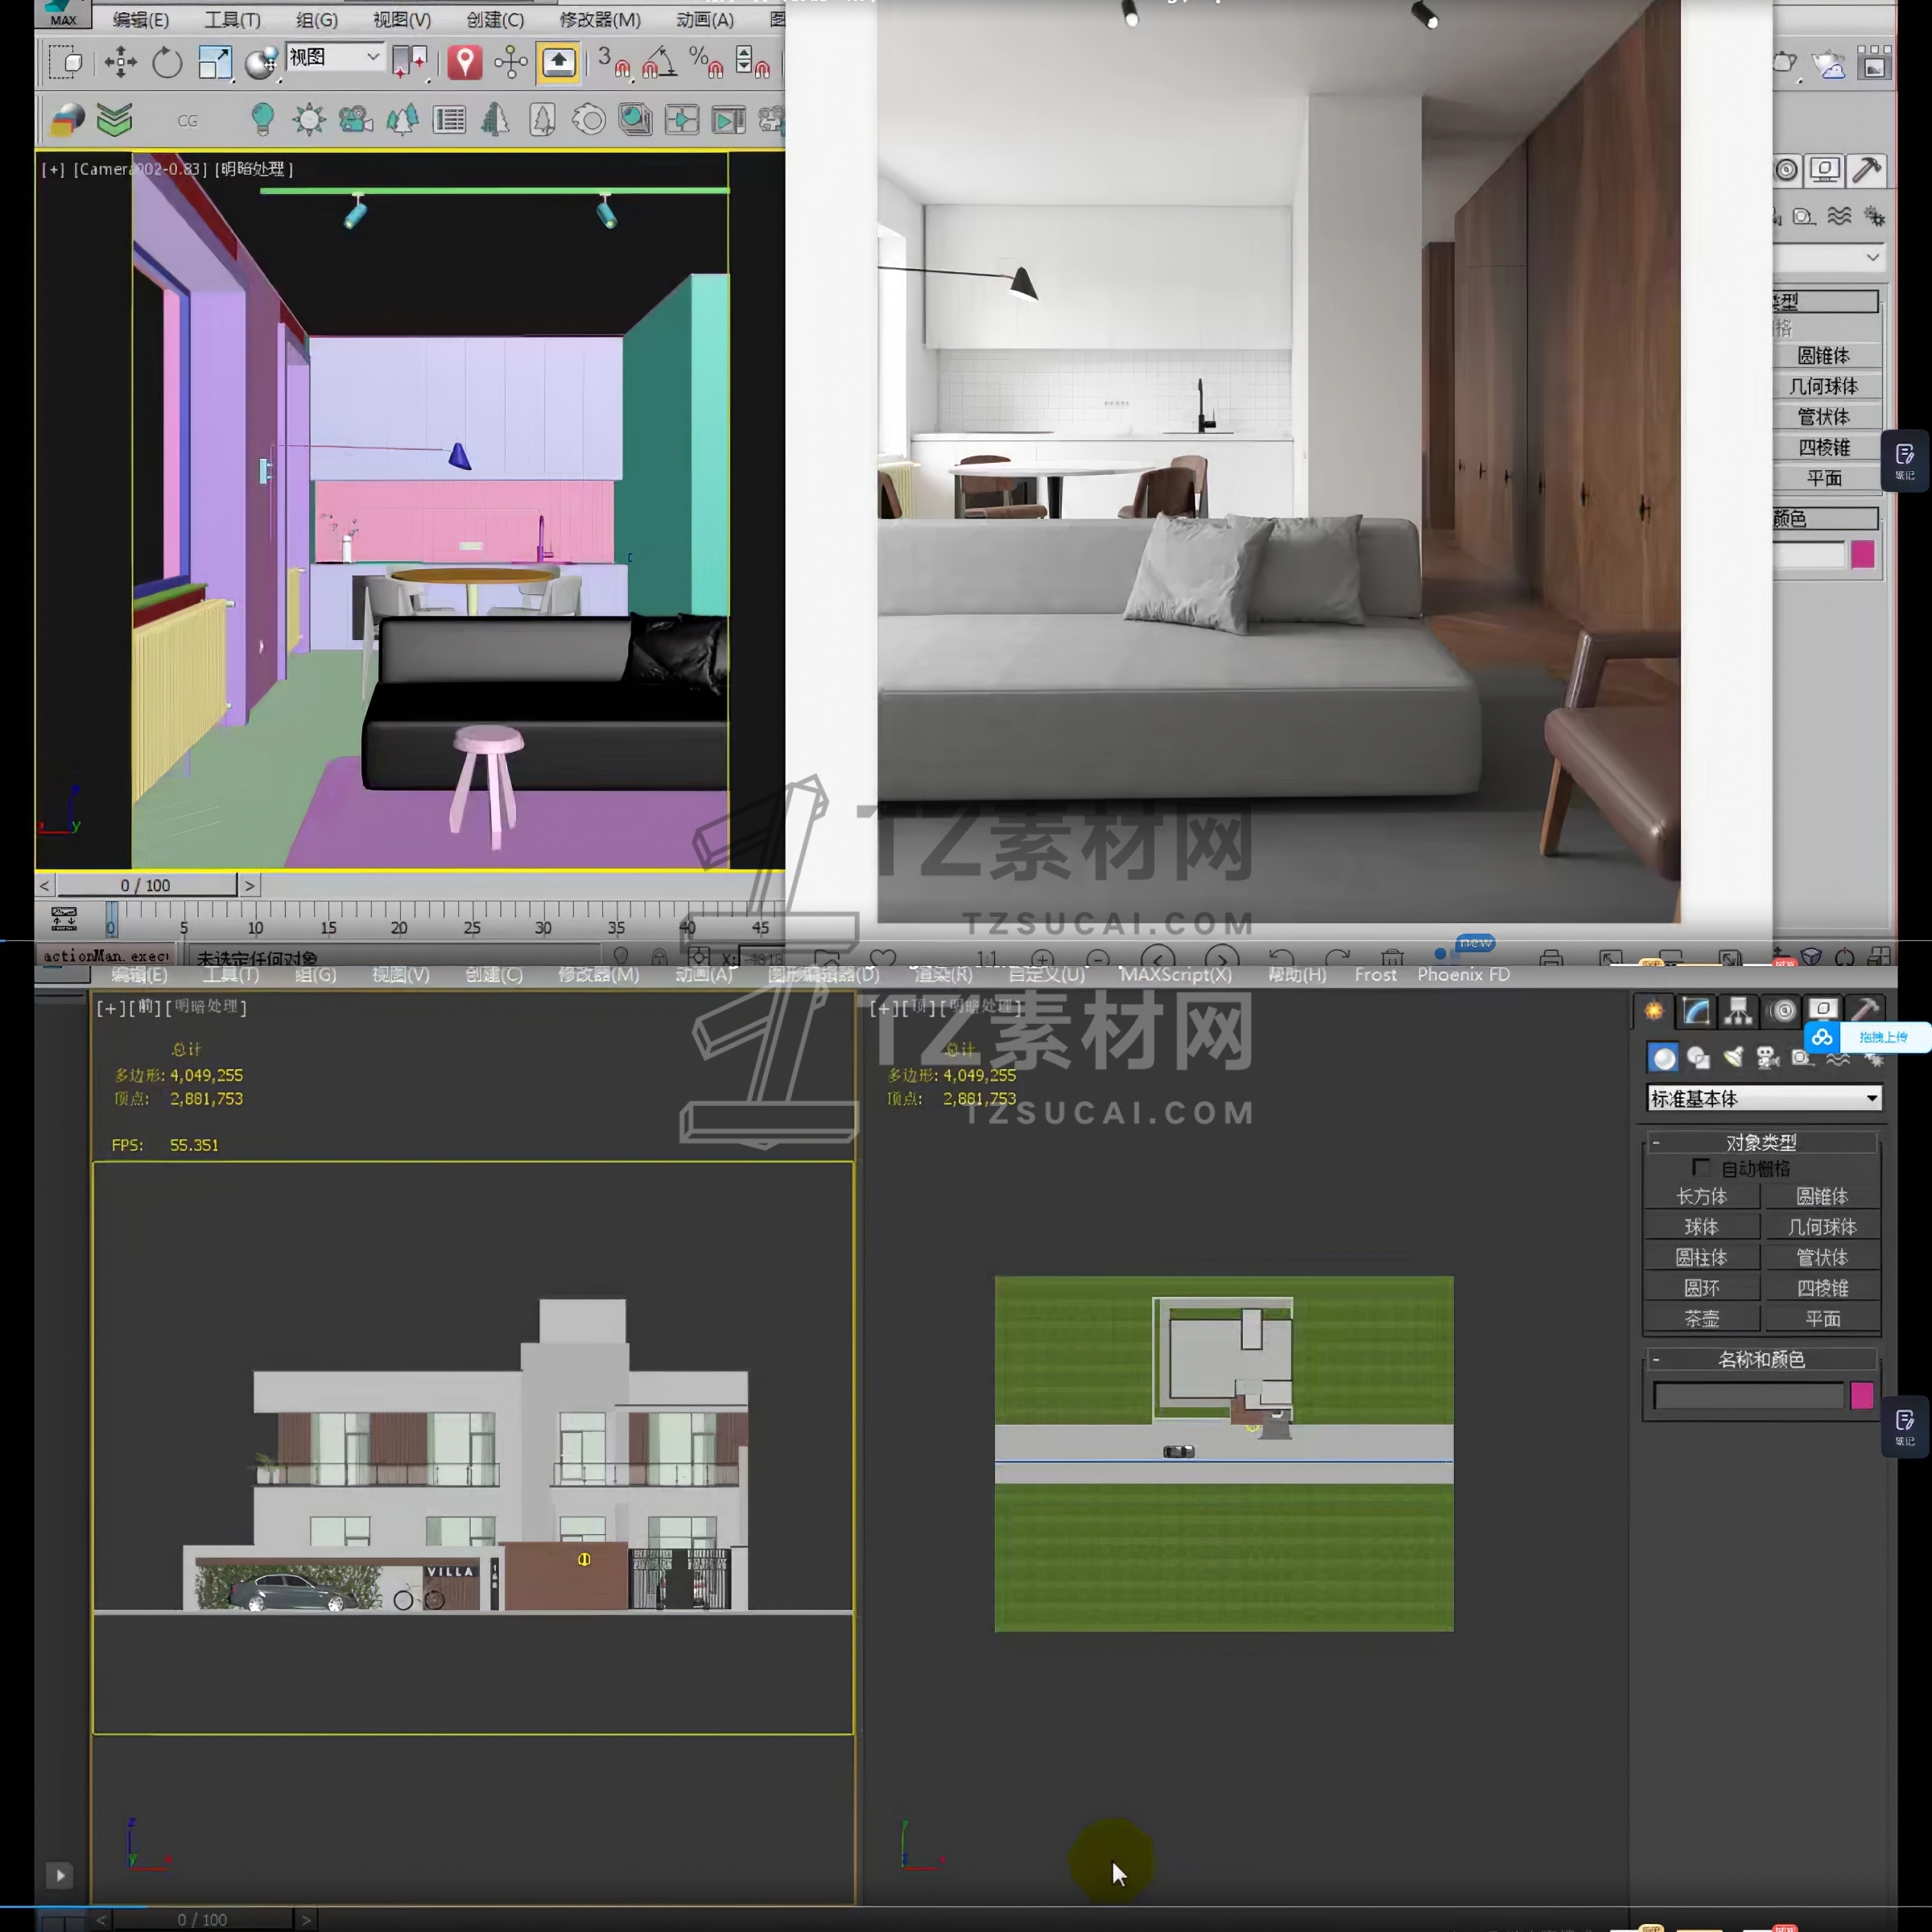This screenshot has width=1932, height=1932.
Task: Open the 工具(T) menu in top window
Action: pos(232,19)
